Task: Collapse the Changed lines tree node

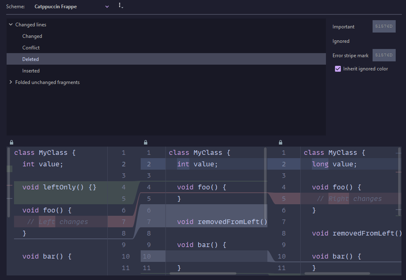Action: [x=10, y=24]
